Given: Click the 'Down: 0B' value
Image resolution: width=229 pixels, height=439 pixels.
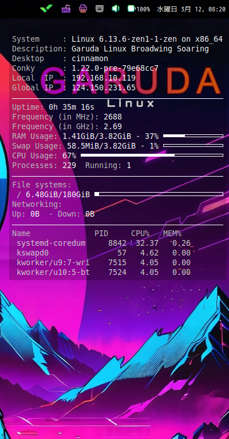Looking at the screenshot, I should point(76,214).
